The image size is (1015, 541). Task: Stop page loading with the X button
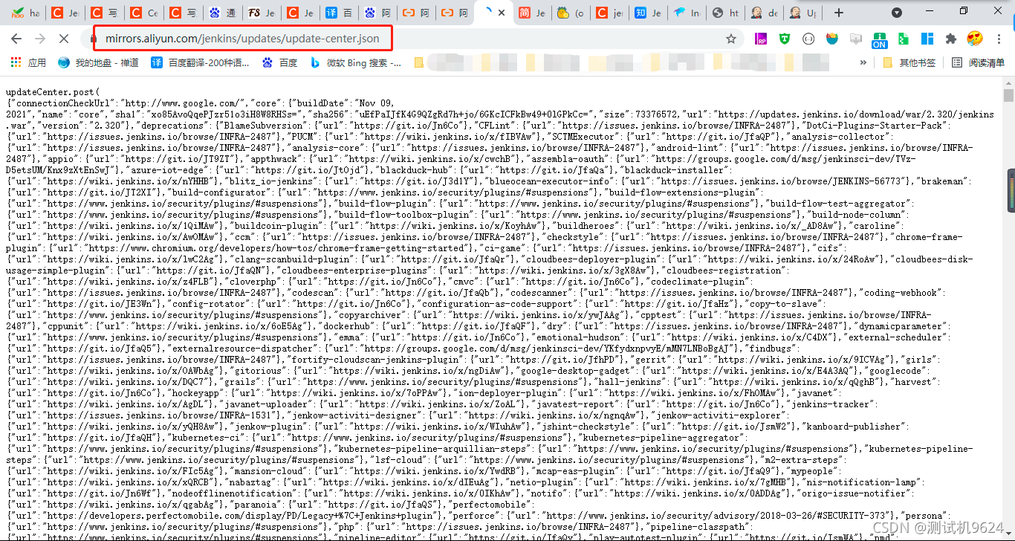(x=63, y=38)
